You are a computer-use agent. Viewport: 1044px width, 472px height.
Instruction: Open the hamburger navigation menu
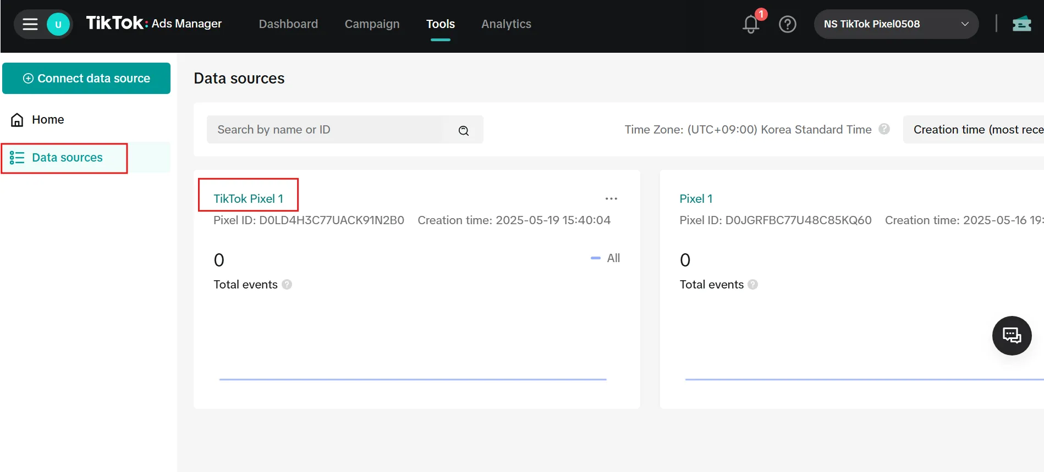click(30, 24)
